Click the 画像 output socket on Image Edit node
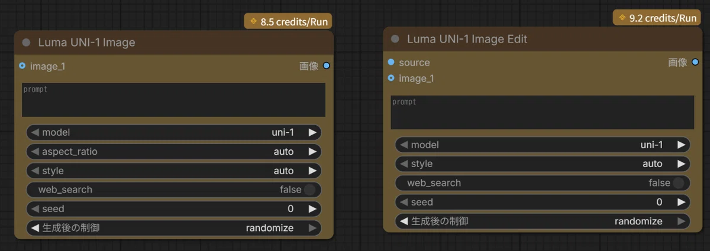Image resolution: width=710 pixels, height=251 pixels. pos(695,62)
